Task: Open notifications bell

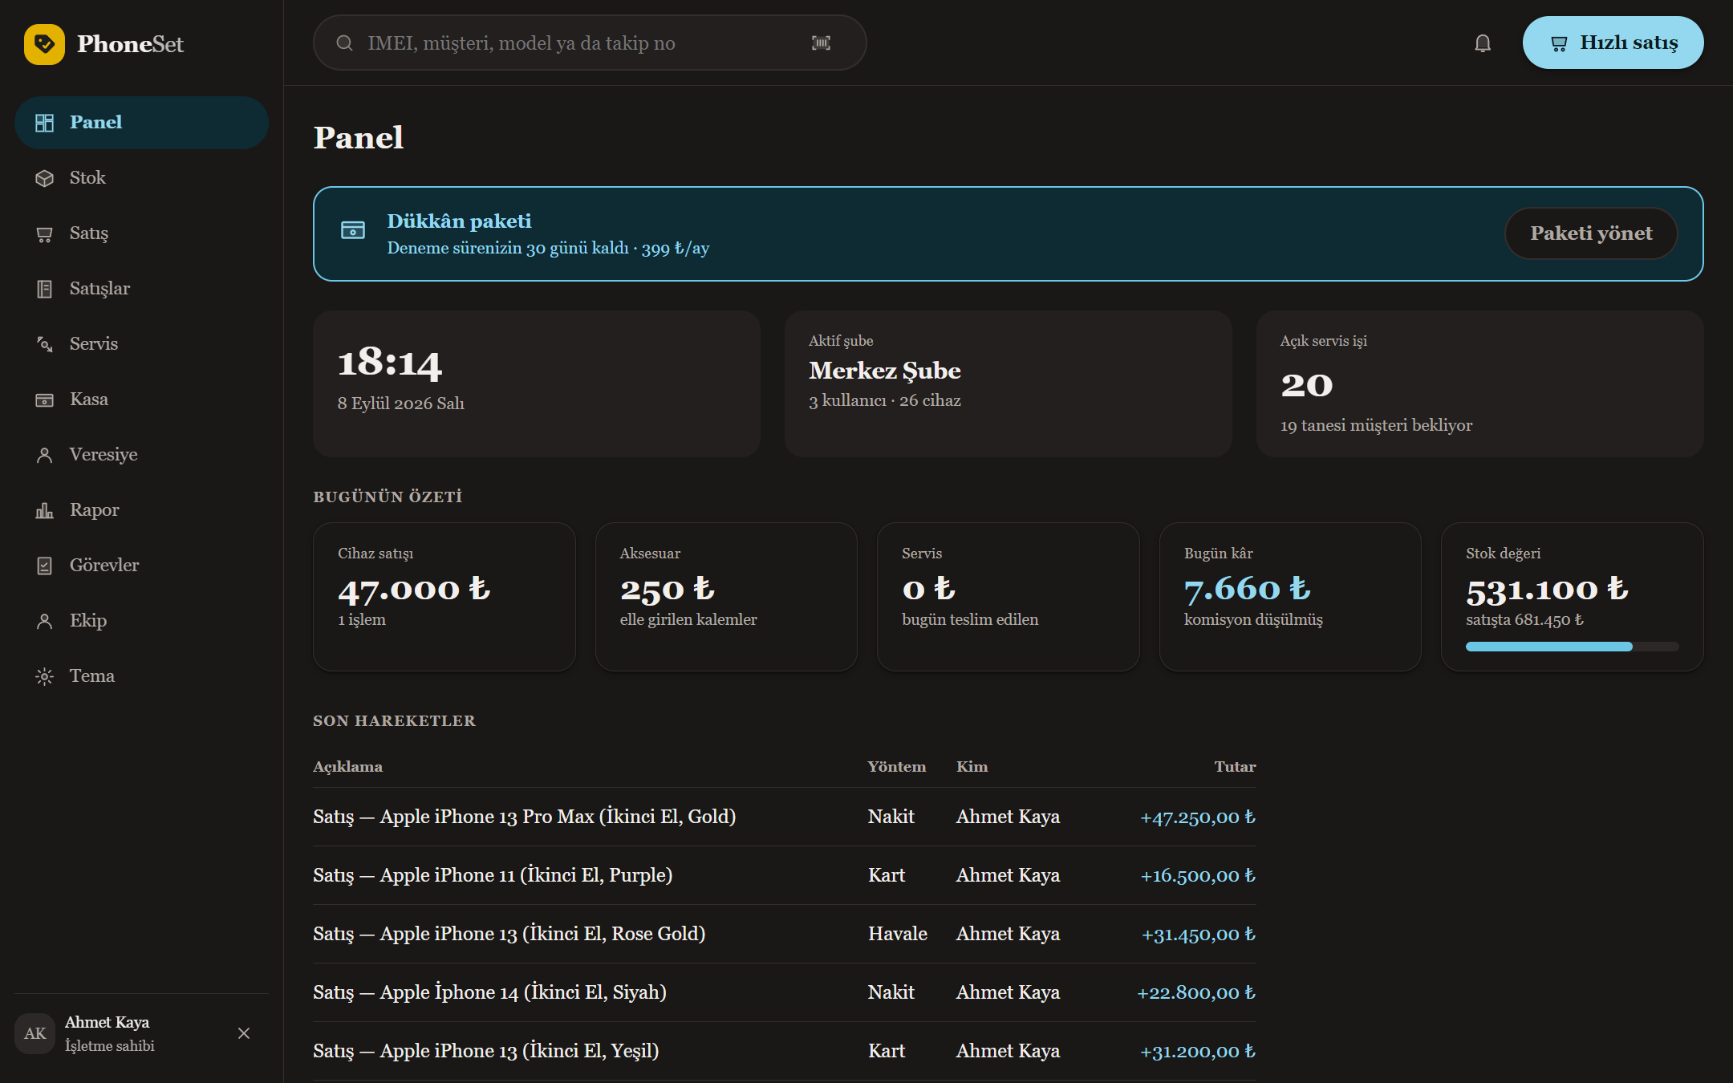Action: [x=1483, y=43]
